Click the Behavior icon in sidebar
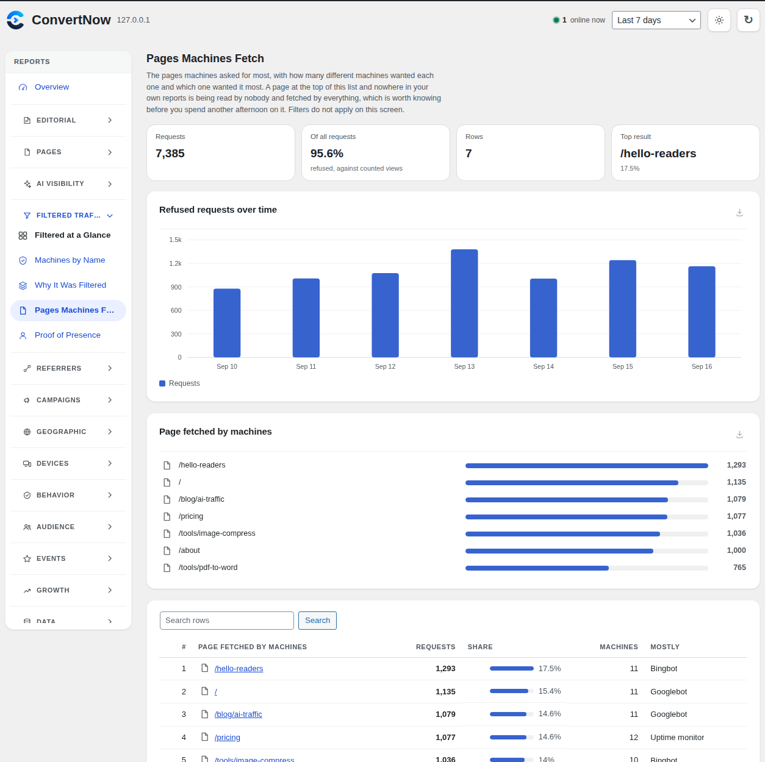This screenshot has height=762, width=765. [27, 496]
